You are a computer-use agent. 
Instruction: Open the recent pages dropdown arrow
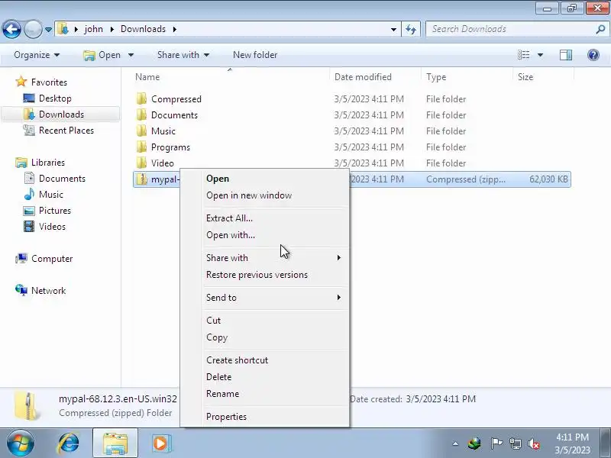[48, 30]
